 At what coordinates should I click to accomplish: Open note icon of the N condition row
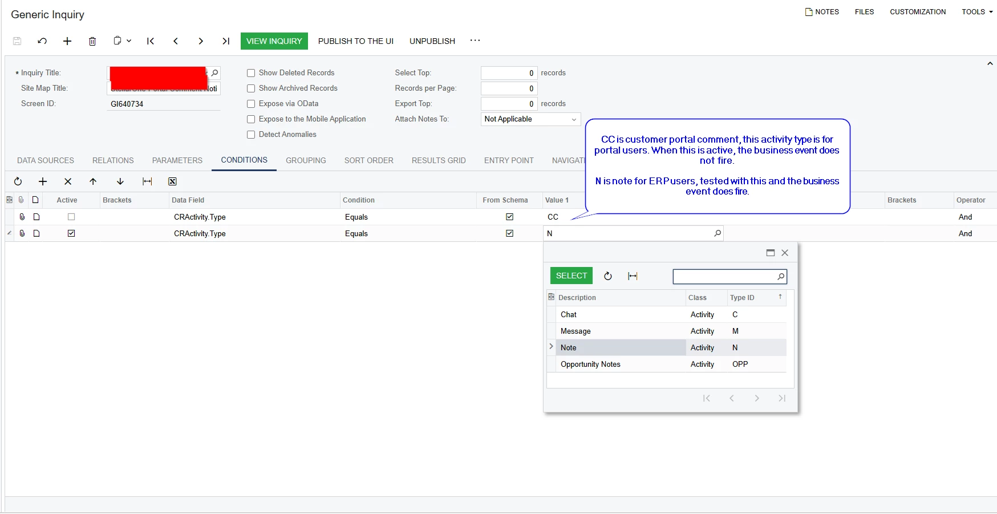coord(37,233)
